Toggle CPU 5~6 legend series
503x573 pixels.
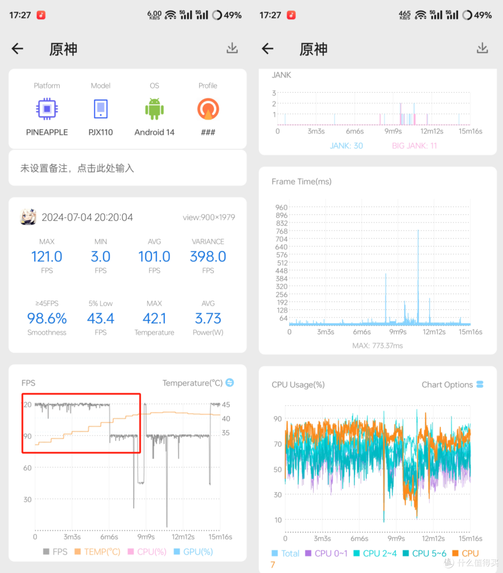(424, 553)
